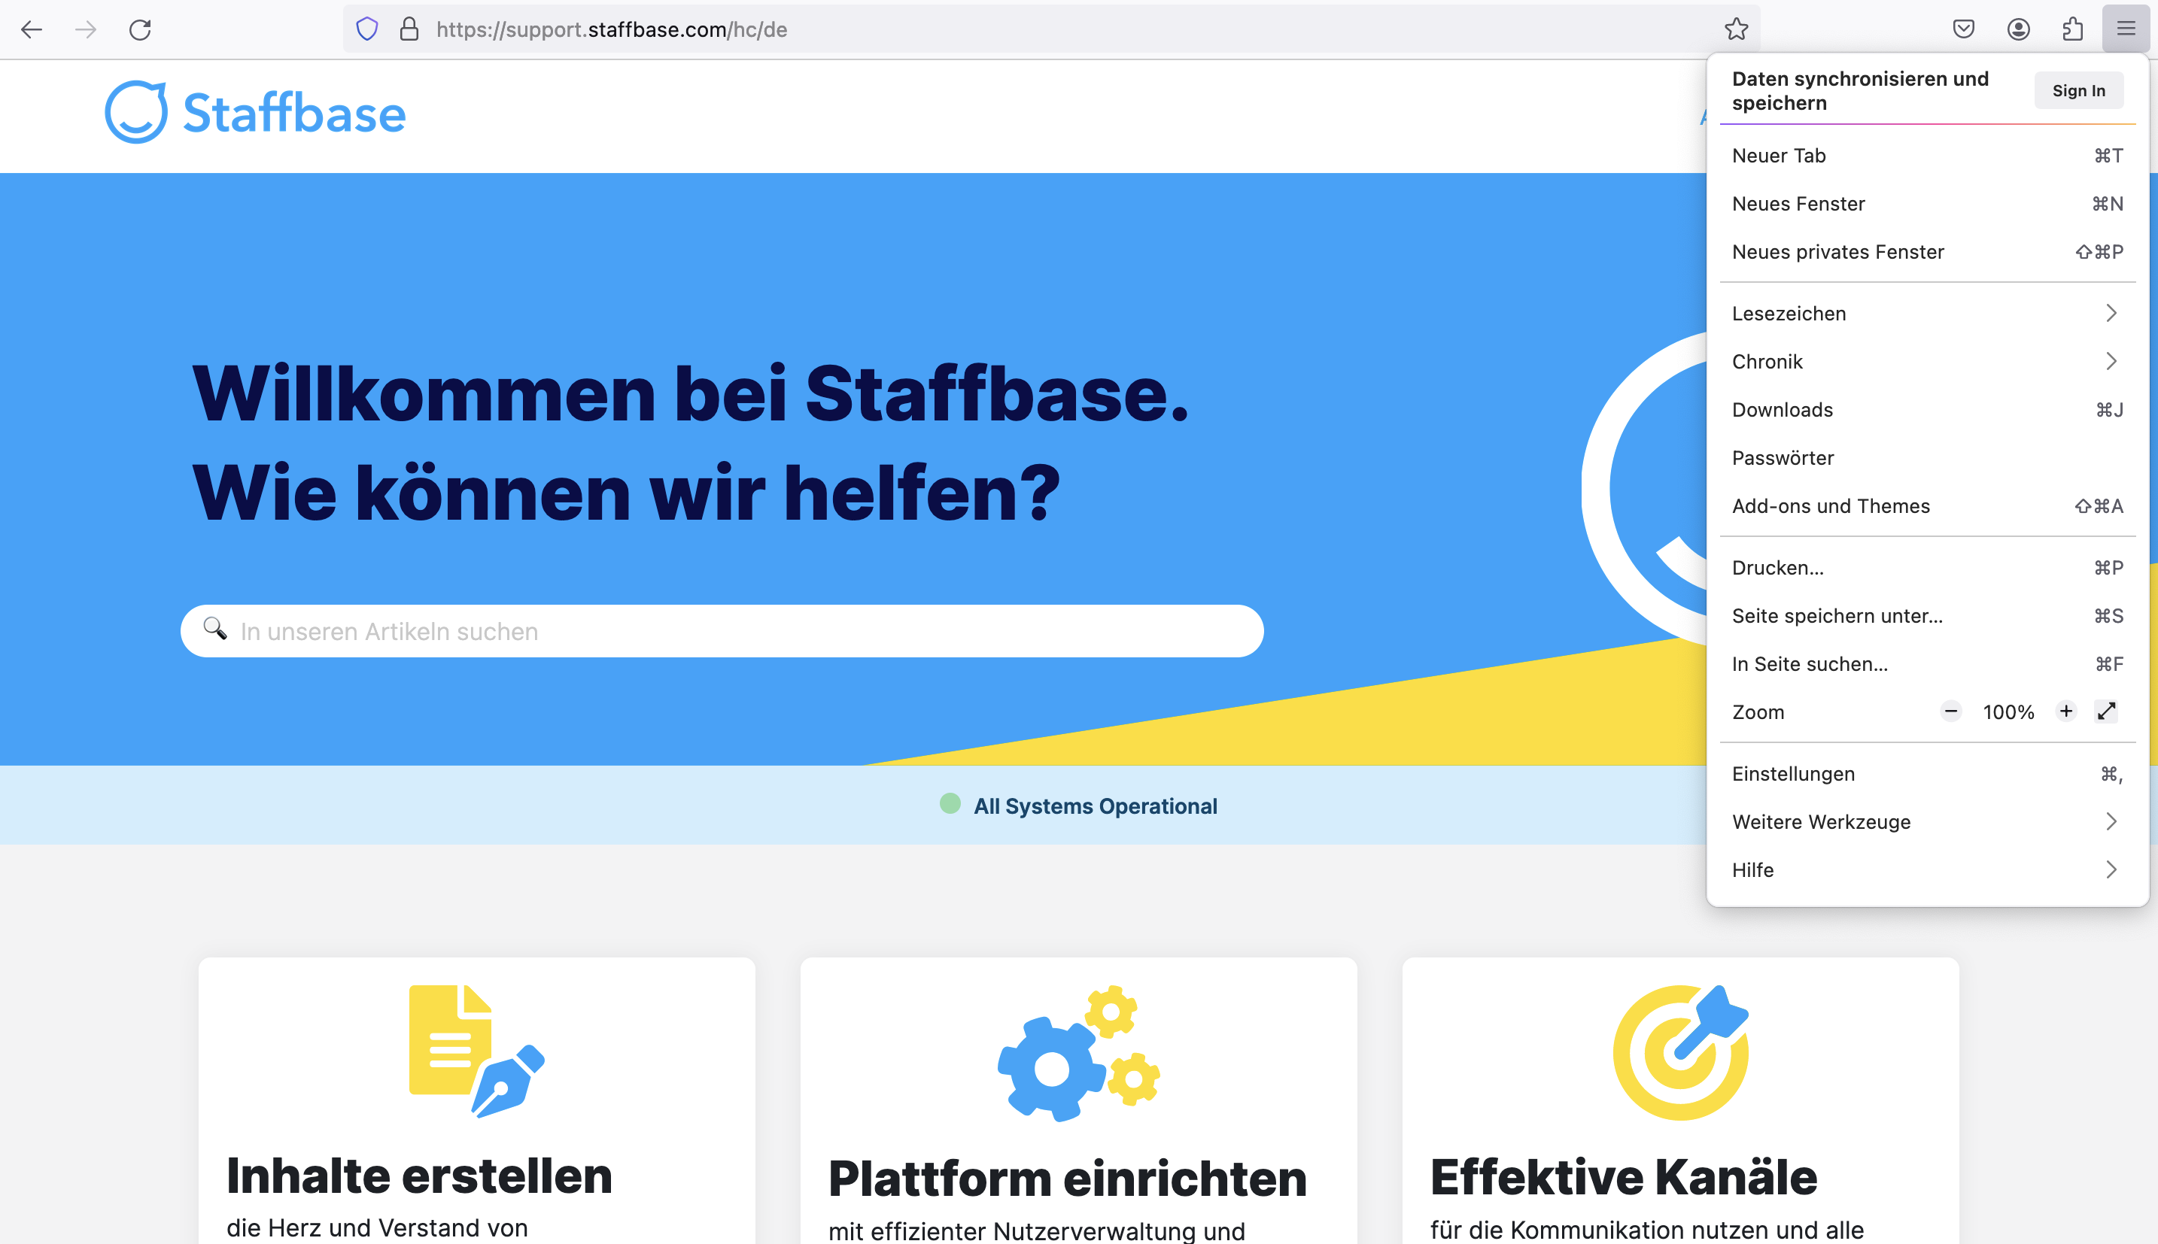Focus the In unseren Artikeln suchen field

722,630
